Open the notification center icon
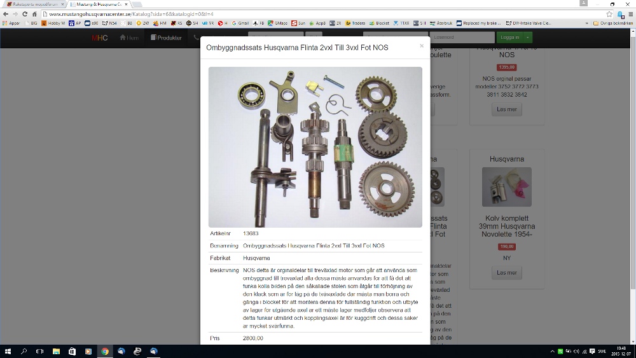 [592, 352]
